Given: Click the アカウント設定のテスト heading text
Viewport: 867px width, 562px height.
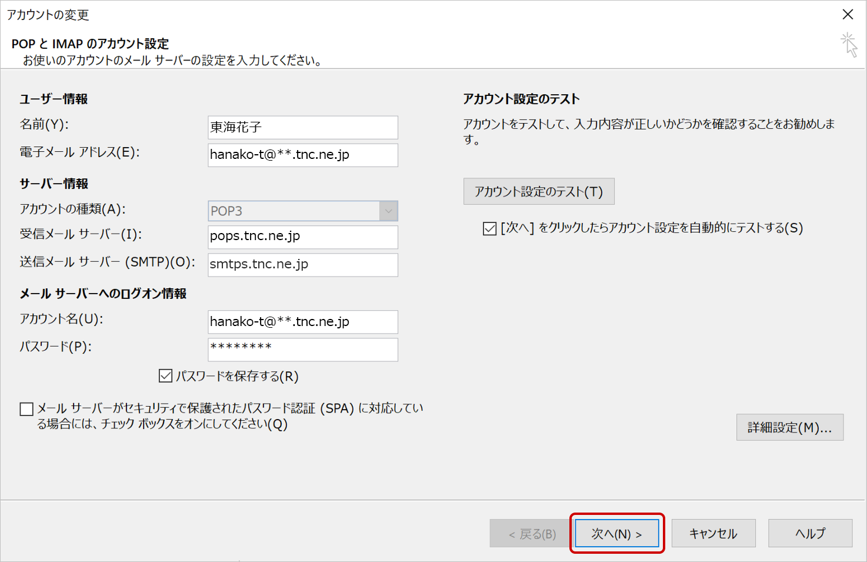Looking at the screenshot, I should (x=521, y=99).
